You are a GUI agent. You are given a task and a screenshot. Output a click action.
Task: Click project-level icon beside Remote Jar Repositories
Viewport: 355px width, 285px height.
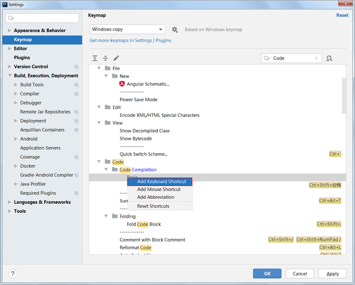(77, 112)
